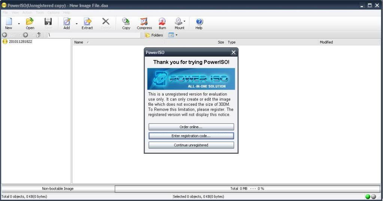Viewport: 383px width, 201px height.
Task: Click the Compress toolbar icon
Action: [144, 23]
